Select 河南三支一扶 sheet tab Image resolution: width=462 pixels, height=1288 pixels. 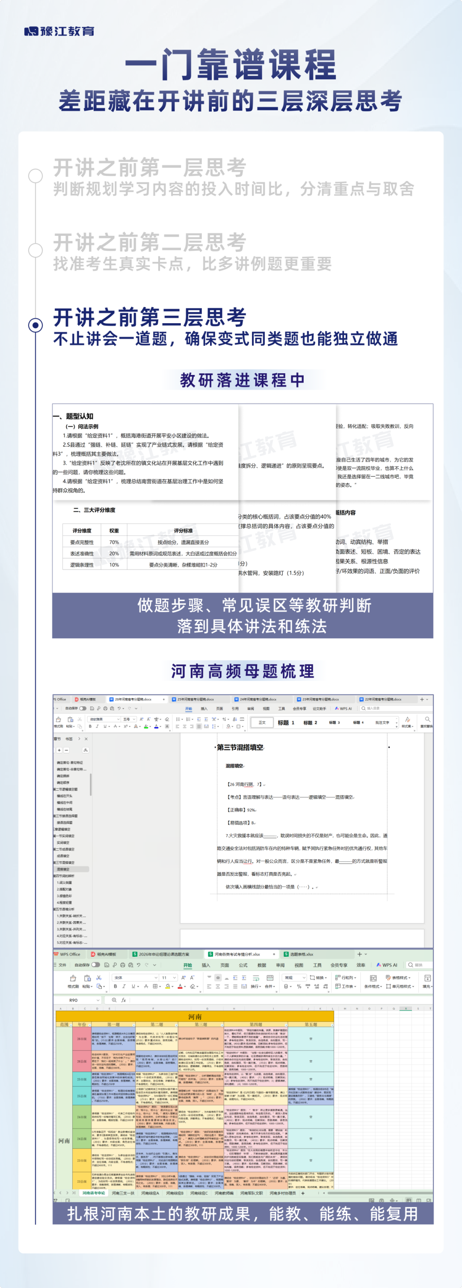[123, 1193]
